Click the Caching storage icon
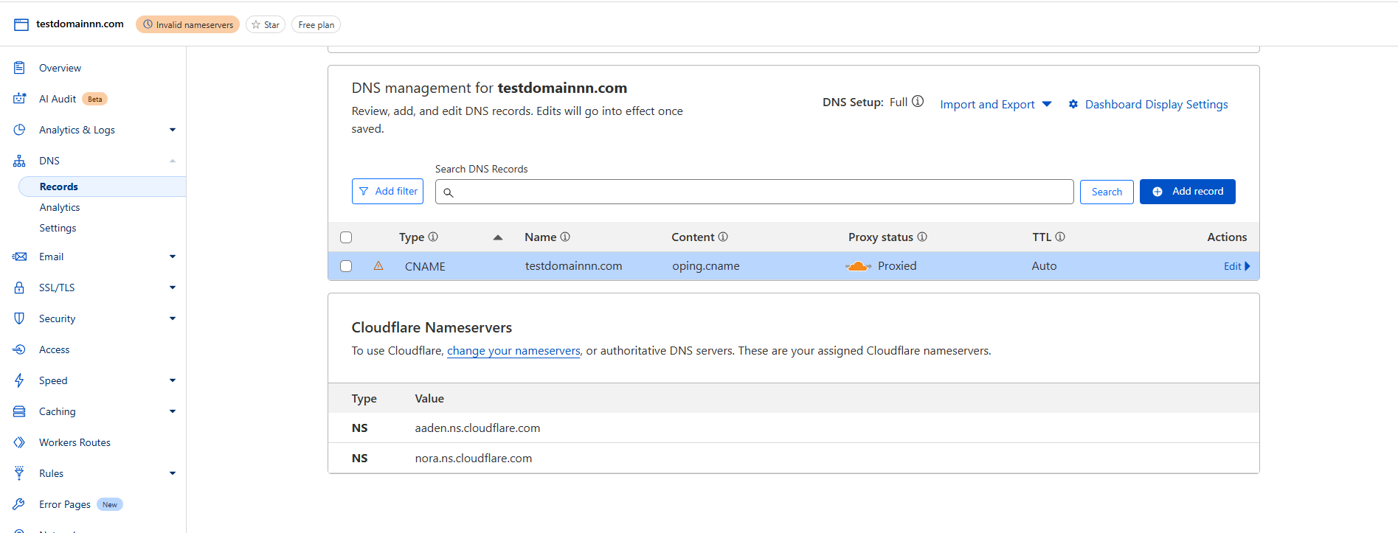Screen dimensions: 1398x533 click(x=20, y=411)
